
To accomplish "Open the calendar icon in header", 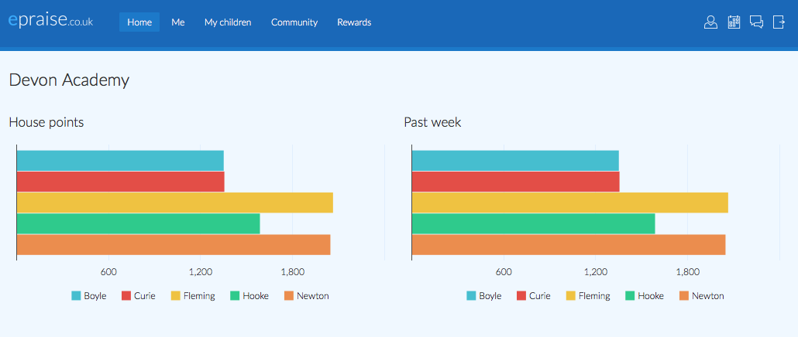I will [x=734, y=22].
